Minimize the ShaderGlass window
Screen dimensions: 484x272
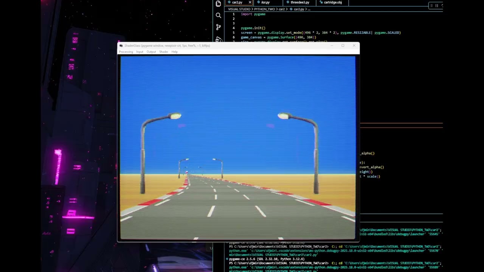[332, 46]
